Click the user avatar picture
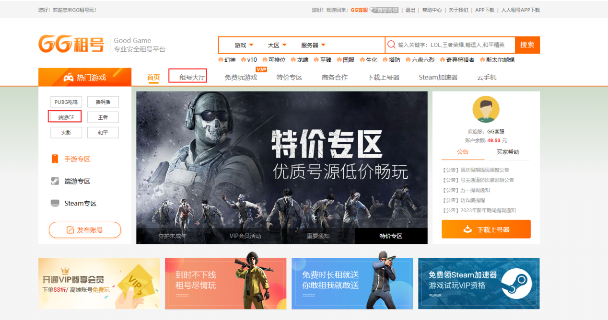Image resolution: width=608 pixels, height=320 pixels. 486,109
